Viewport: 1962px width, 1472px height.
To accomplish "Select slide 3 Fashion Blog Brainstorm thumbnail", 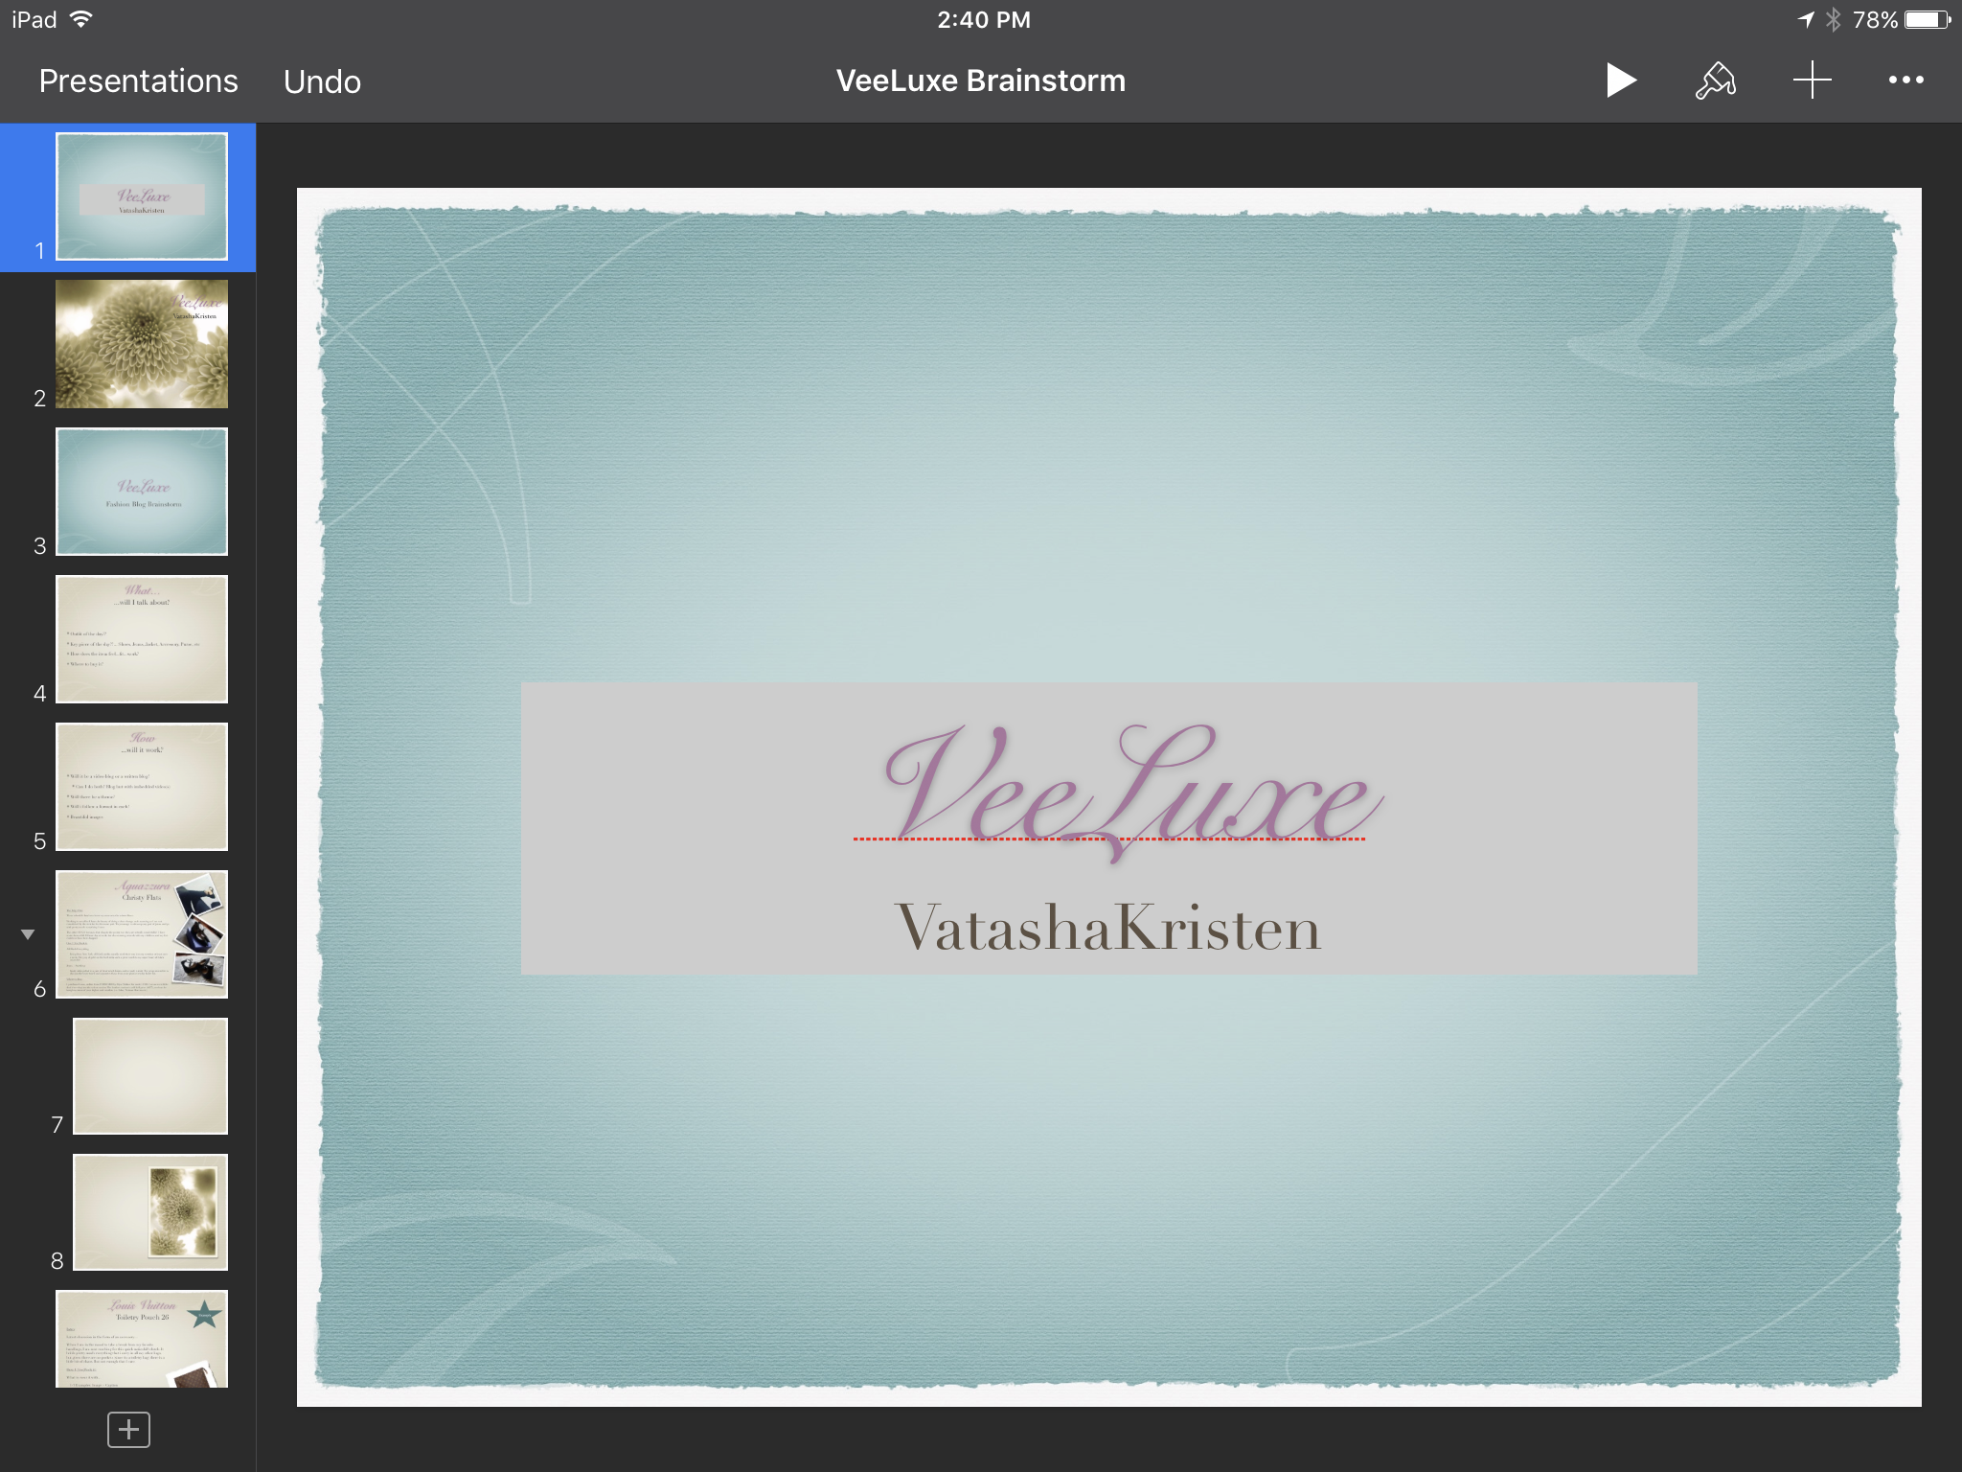I will tap(142, 492).
